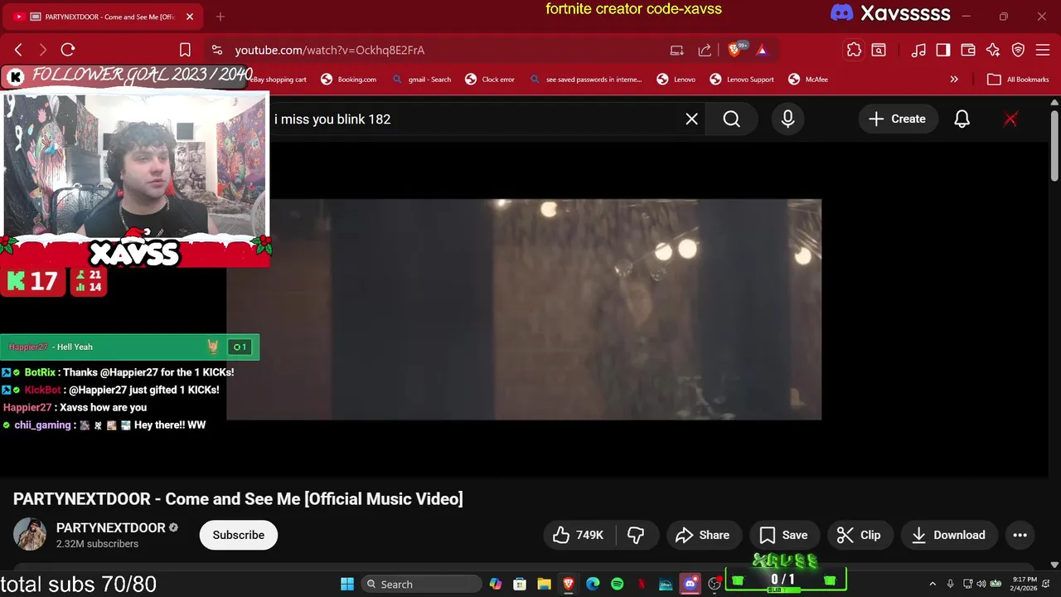Reload the current YouTube page
This screenshot has width=1061, height=597.
coord(68,50)
